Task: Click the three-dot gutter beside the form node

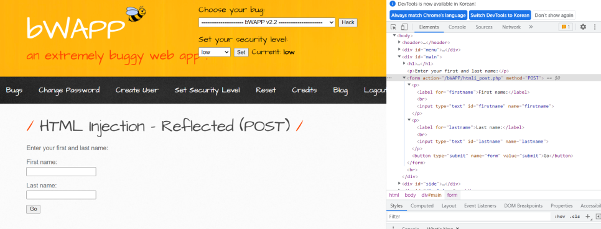Action: click(389, 78)
